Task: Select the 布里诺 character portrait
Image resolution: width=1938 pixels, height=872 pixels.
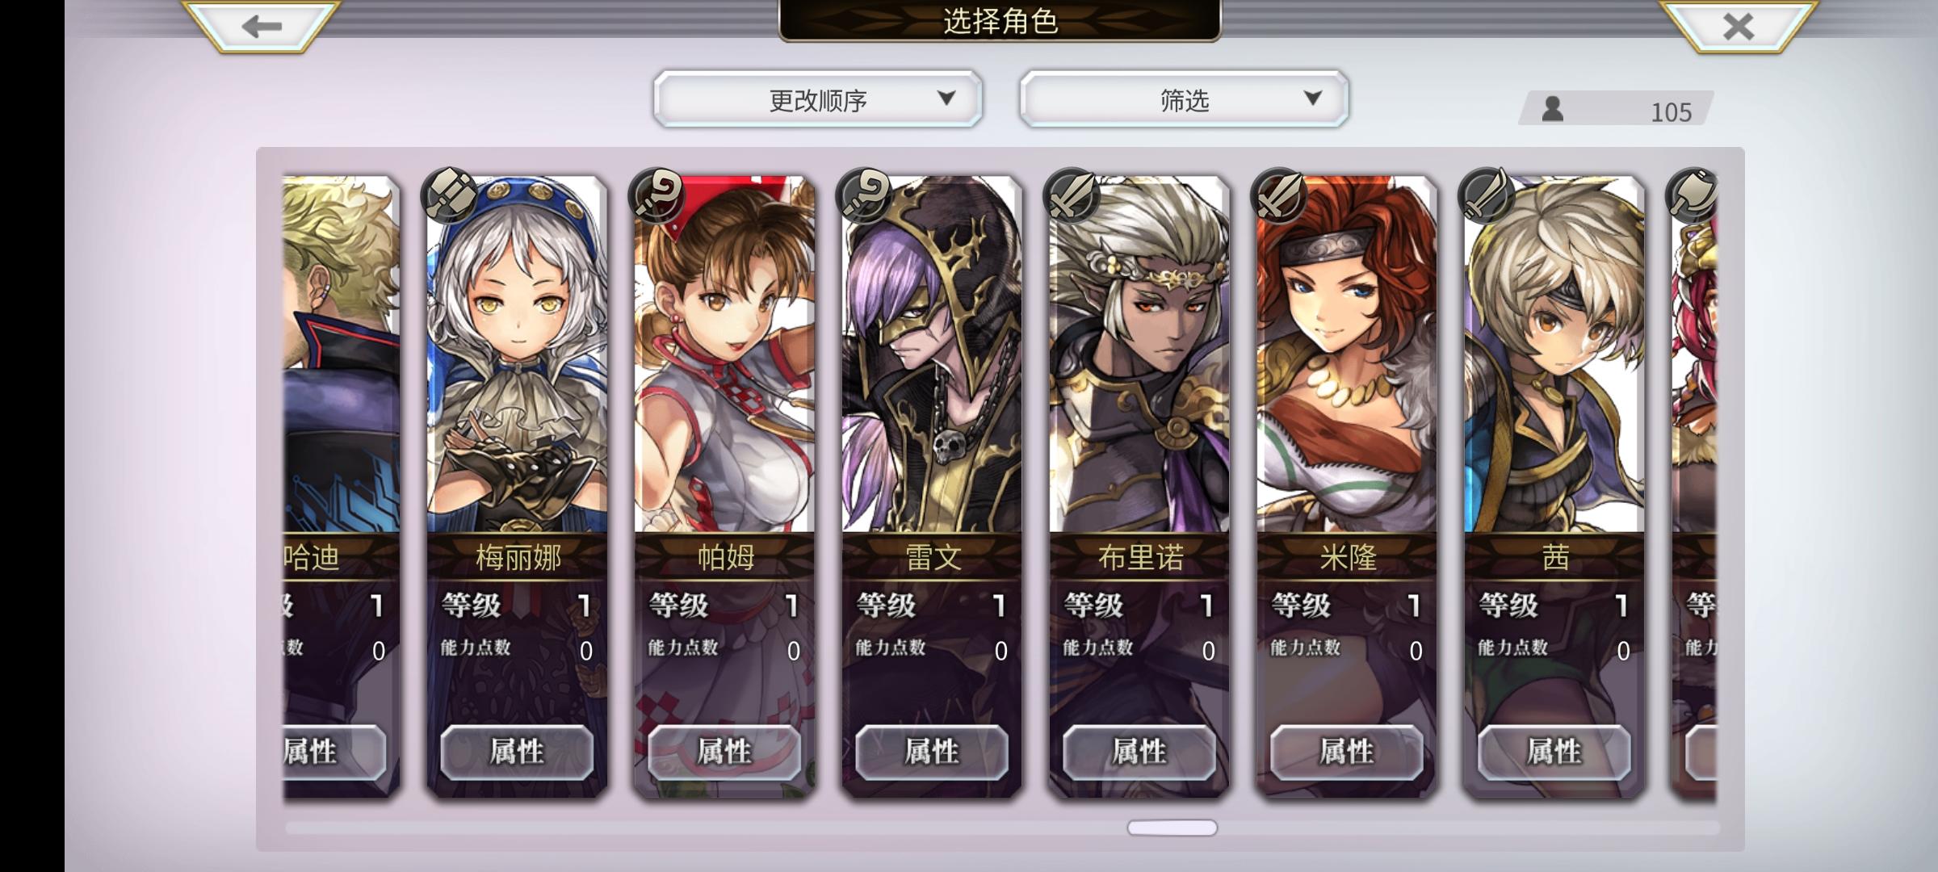Action: [1139, 355]
